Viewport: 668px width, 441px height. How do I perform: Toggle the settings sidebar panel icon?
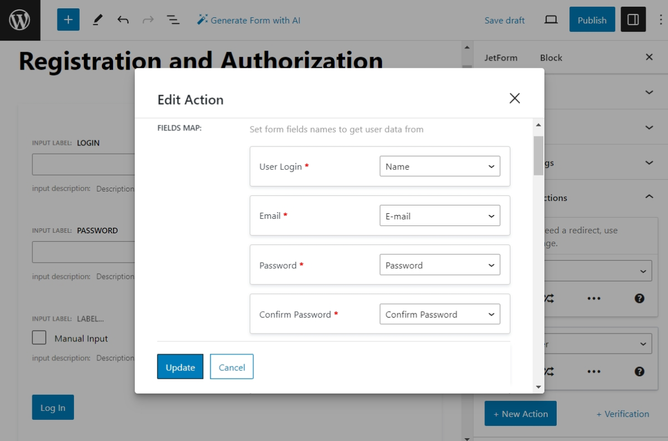(633, 19)
